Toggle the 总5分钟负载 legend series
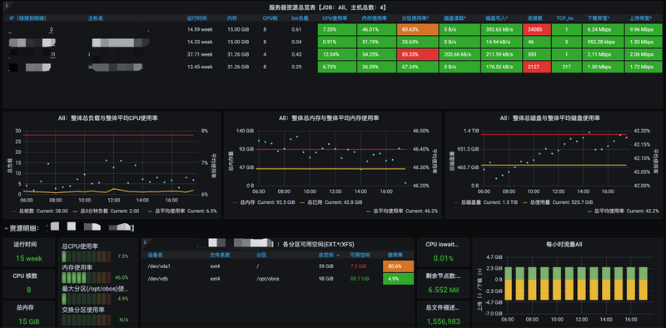This screenshot has height=328, width=666. coord(95,211)
